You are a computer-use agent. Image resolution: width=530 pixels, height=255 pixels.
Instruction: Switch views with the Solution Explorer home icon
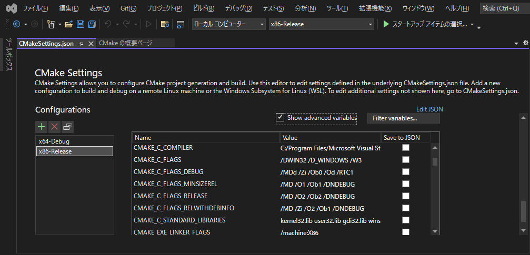[181, 24]
